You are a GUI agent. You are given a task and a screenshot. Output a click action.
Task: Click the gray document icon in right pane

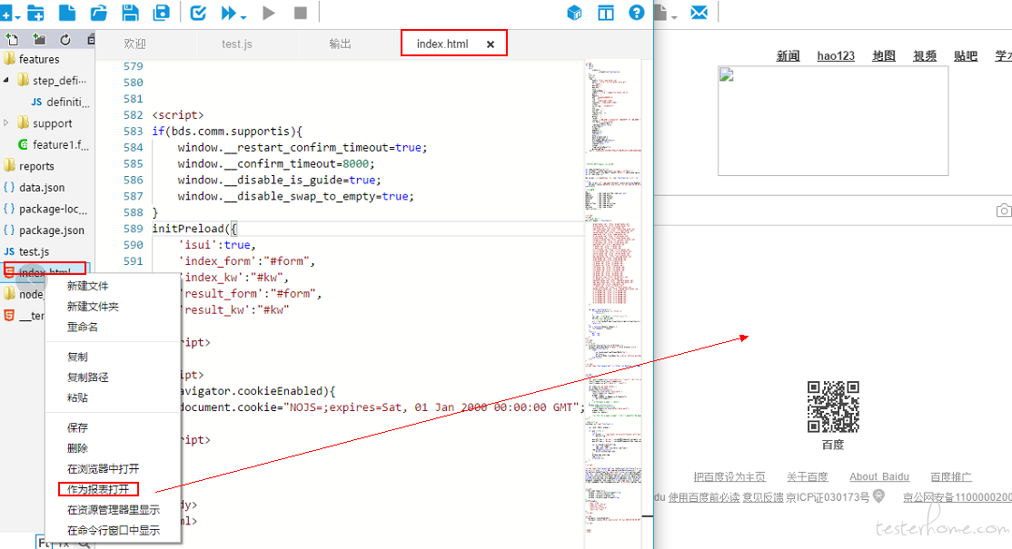(x=660, y=12)
